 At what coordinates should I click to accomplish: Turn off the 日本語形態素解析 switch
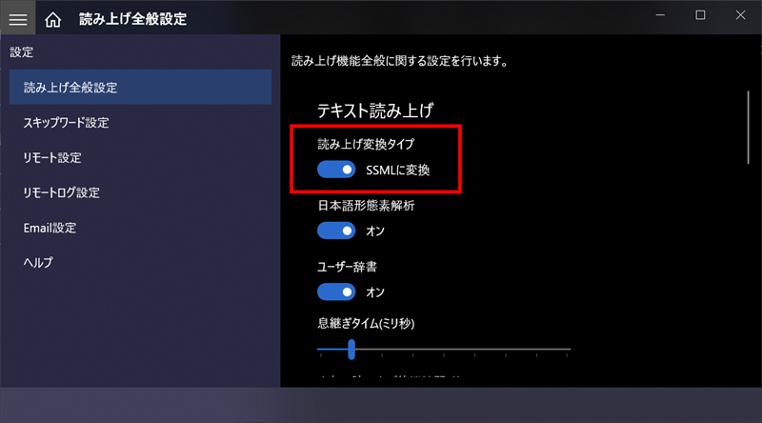tap(335, 231)
